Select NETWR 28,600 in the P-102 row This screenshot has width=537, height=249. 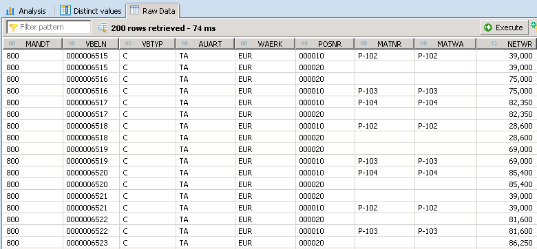(x=507, y=125)
